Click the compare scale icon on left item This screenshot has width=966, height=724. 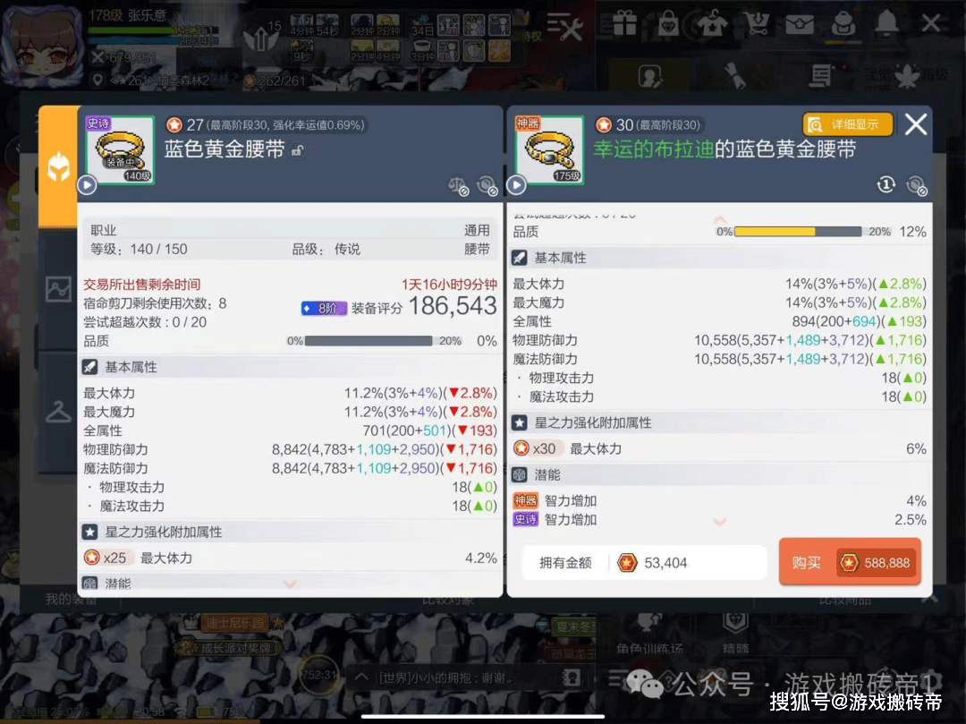tap(458, 186)
